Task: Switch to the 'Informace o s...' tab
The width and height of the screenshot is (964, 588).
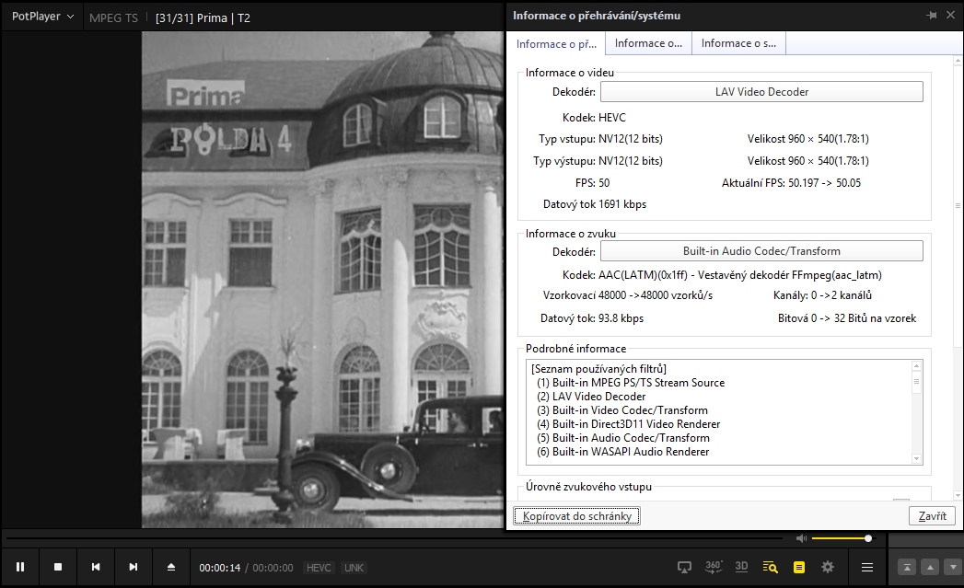Action: (x=738, y=43)
